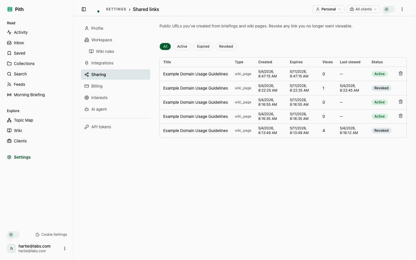Click the SETTINGS breadcrumb link
The image size is (416, 260).
(116, 9)
